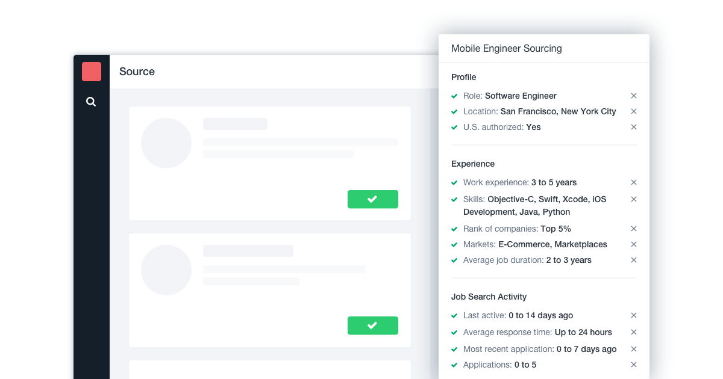The image size is (723, 379).
Task: Remove the Markets filter
Action: [x=633, y=244]
